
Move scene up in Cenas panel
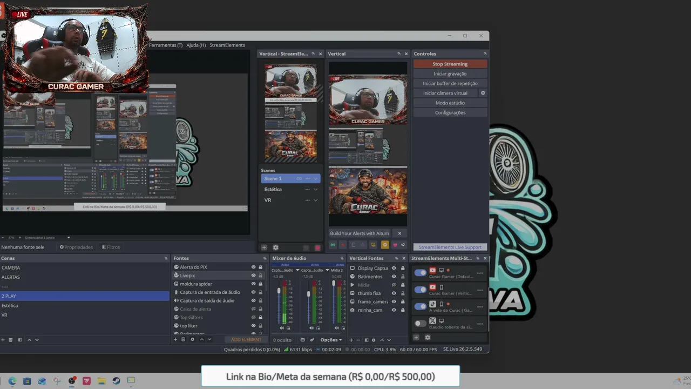(29, 340)
